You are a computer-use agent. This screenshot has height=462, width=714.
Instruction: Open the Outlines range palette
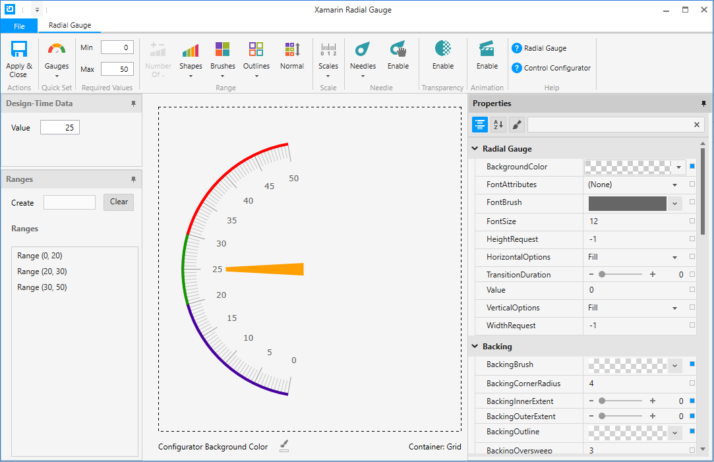[x=256, y=59]
